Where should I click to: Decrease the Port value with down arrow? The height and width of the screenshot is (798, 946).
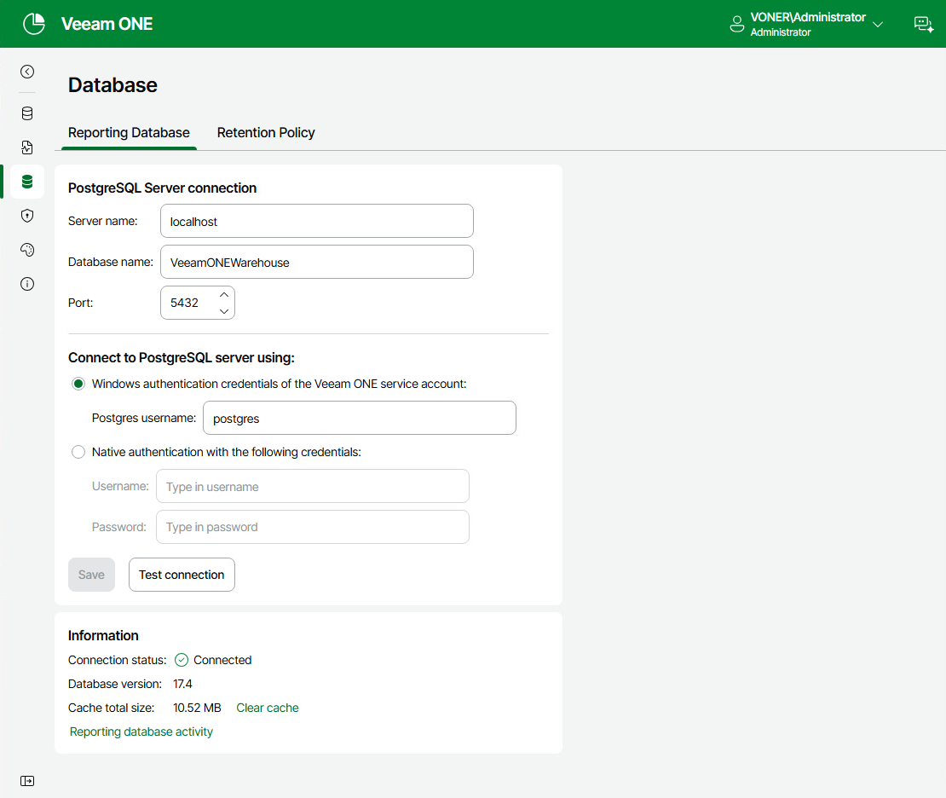[x=224, y=311]
